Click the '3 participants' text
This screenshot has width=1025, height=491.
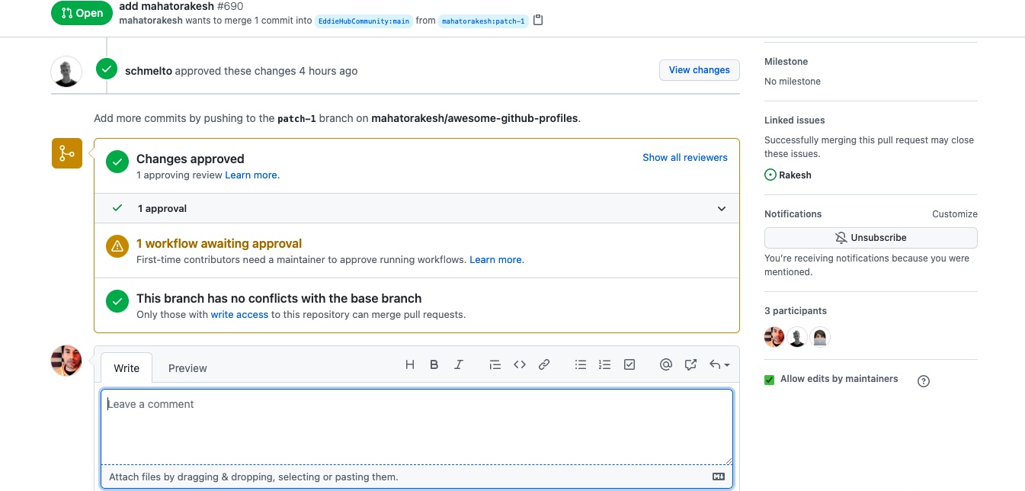point(796,311)
